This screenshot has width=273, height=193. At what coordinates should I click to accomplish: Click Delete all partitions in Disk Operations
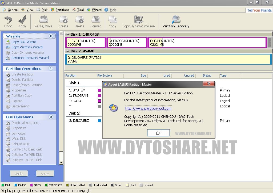pyautogui.click(x=23, y=123)
